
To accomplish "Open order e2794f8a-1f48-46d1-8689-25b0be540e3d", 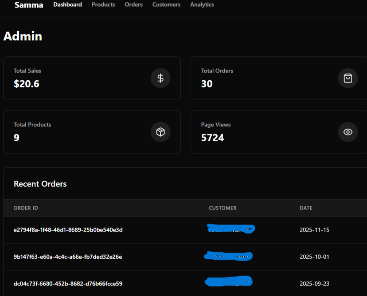I will pyautogui.click(x=67, y=230).
